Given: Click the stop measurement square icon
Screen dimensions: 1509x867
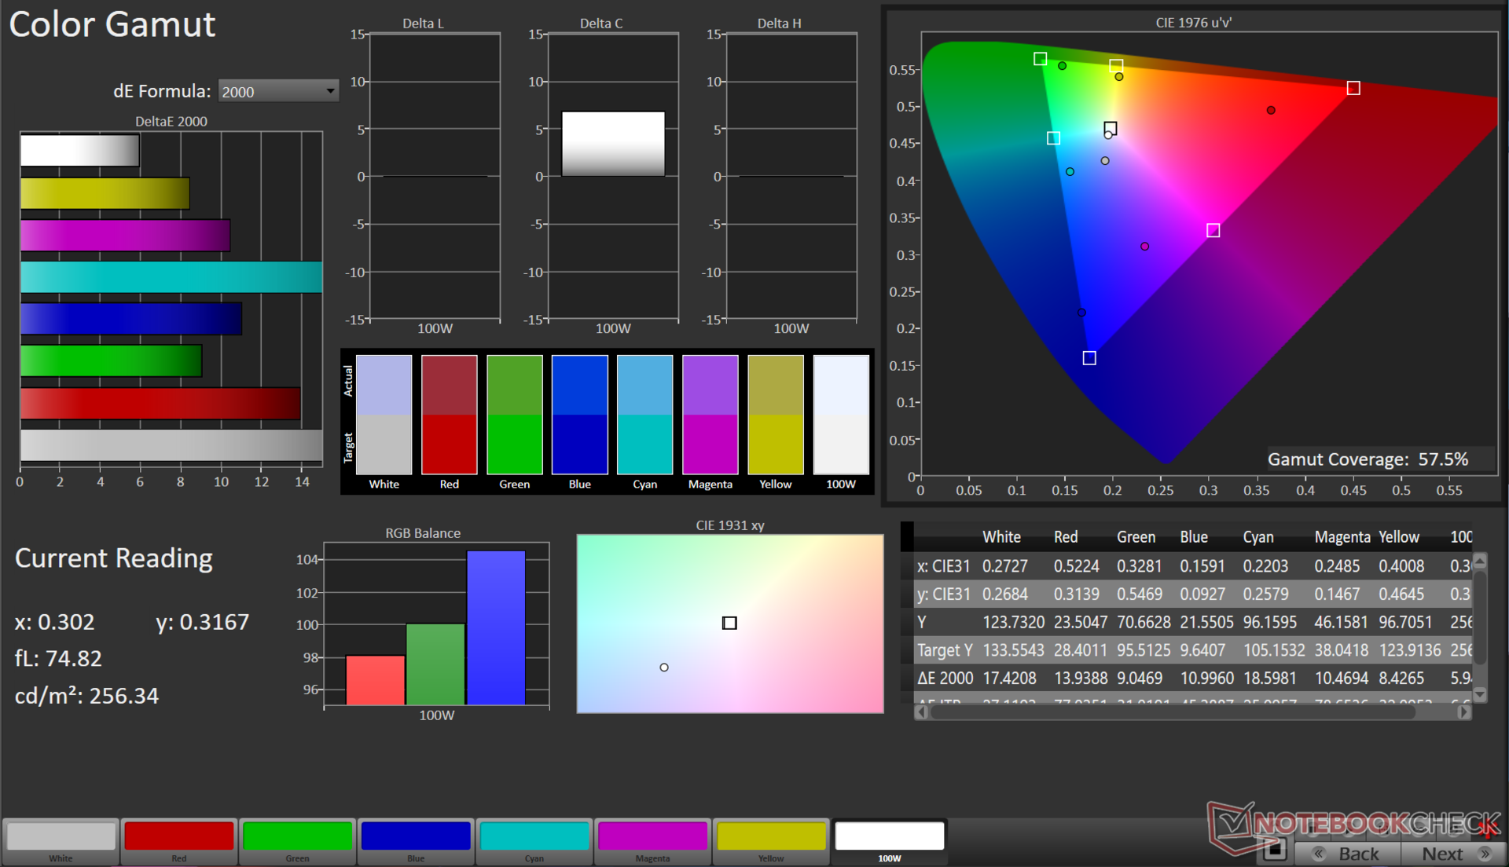Looking at the screenshot, I should tap(1275, 849).
